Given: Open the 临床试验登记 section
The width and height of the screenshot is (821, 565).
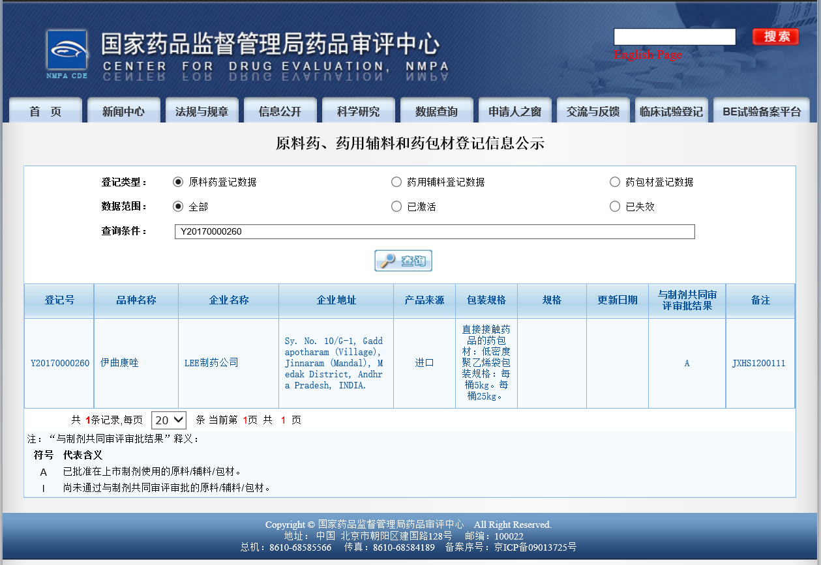Looking at the screenshot, I should [672, 110].
